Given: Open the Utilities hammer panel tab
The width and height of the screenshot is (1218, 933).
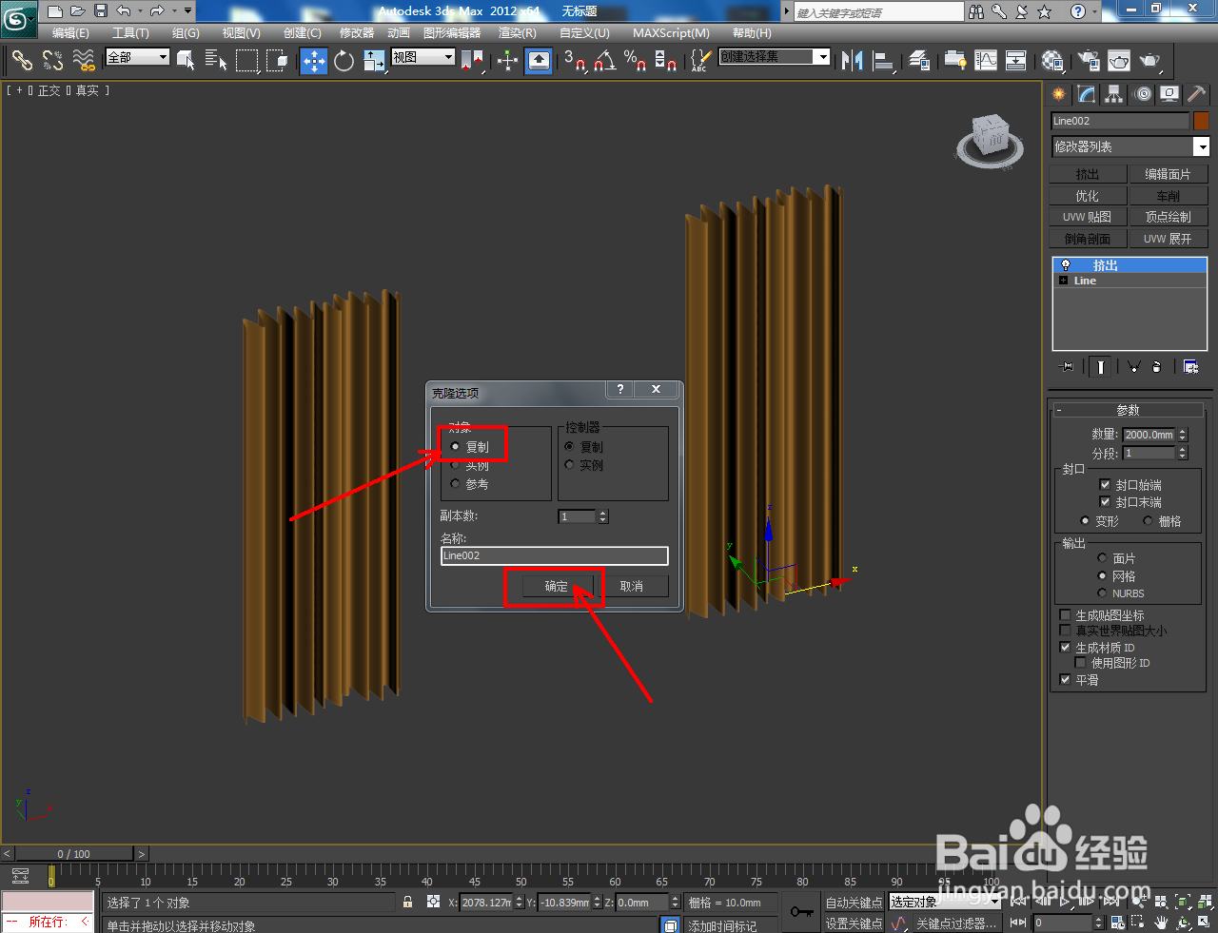Looking at the screenshot, I should (x=1197, y=93).
